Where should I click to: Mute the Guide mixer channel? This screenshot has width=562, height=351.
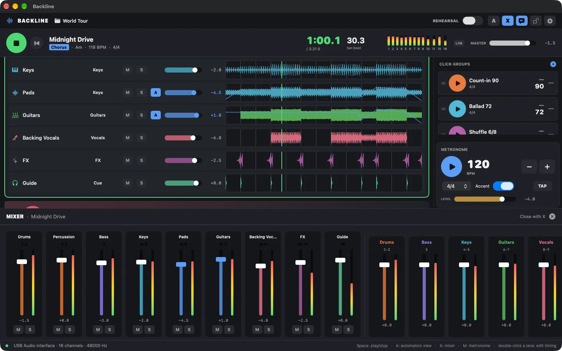tap(337, 330)
